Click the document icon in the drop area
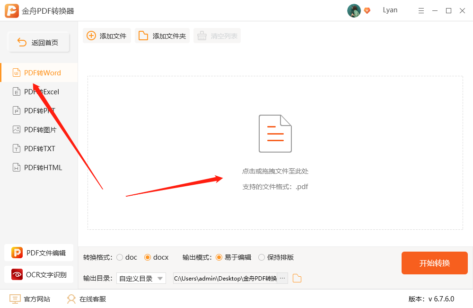This screenshot has height=308, width=473. 275,133
